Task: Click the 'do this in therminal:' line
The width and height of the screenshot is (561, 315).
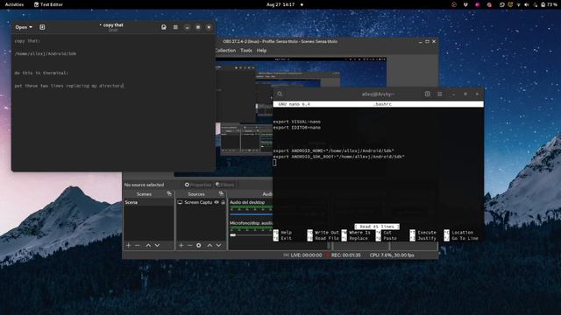Action: (41, 73)
